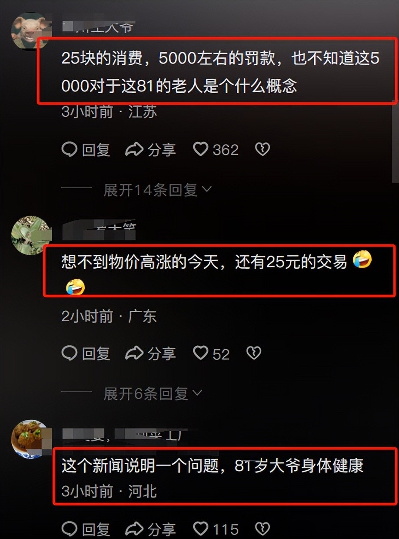This screenshot has height=539, width=399.
Task: Select the comment text 想不到物价高涨的今天
Action: (217, 274)
